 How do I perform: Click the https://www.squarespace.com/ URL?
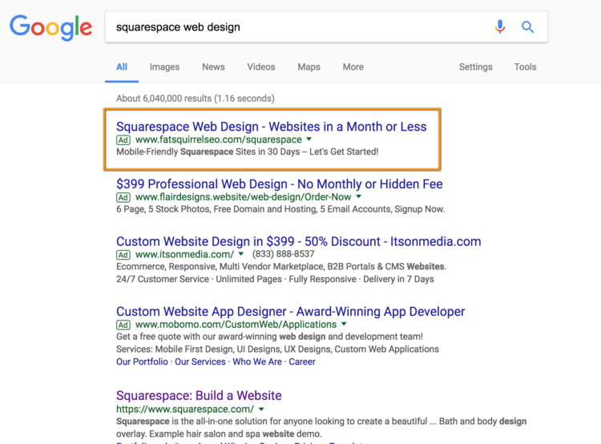click(x=185, y=409)
